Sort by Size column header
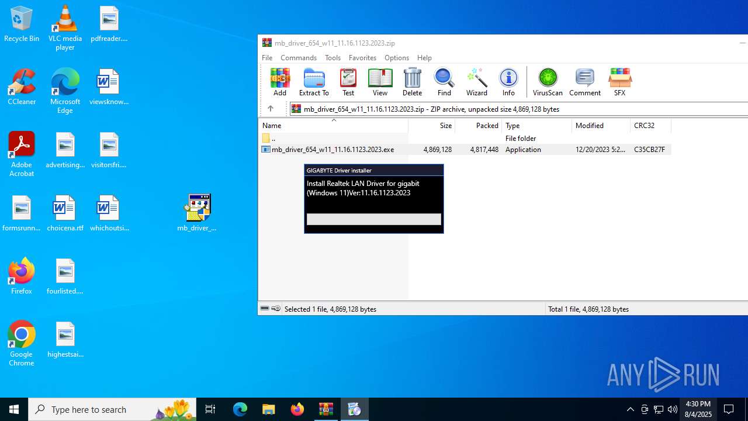The width and height of the screenshot is (748, 421). [432, 126]
